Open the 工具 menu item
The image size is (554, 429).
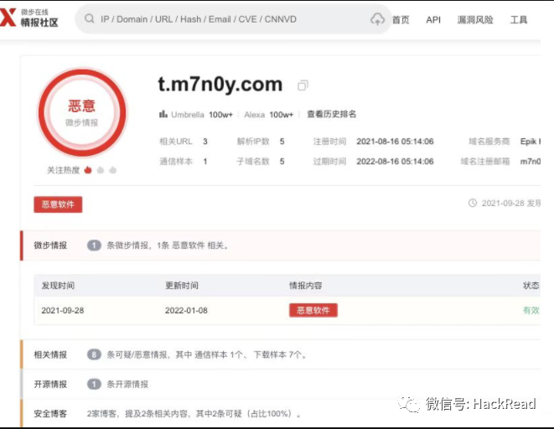click(x=519, y=20)
